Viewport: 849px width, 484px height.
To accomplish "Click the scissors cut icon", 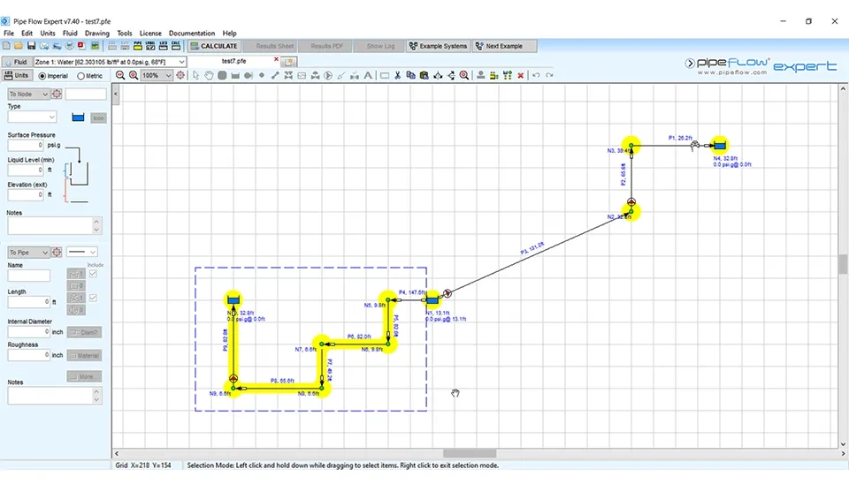I will coord(399,76).
